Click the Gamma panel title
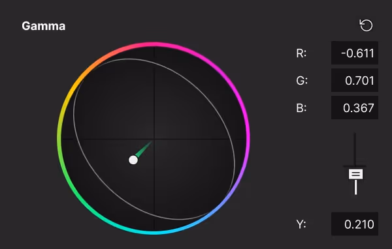 click(x=44, y=26)
